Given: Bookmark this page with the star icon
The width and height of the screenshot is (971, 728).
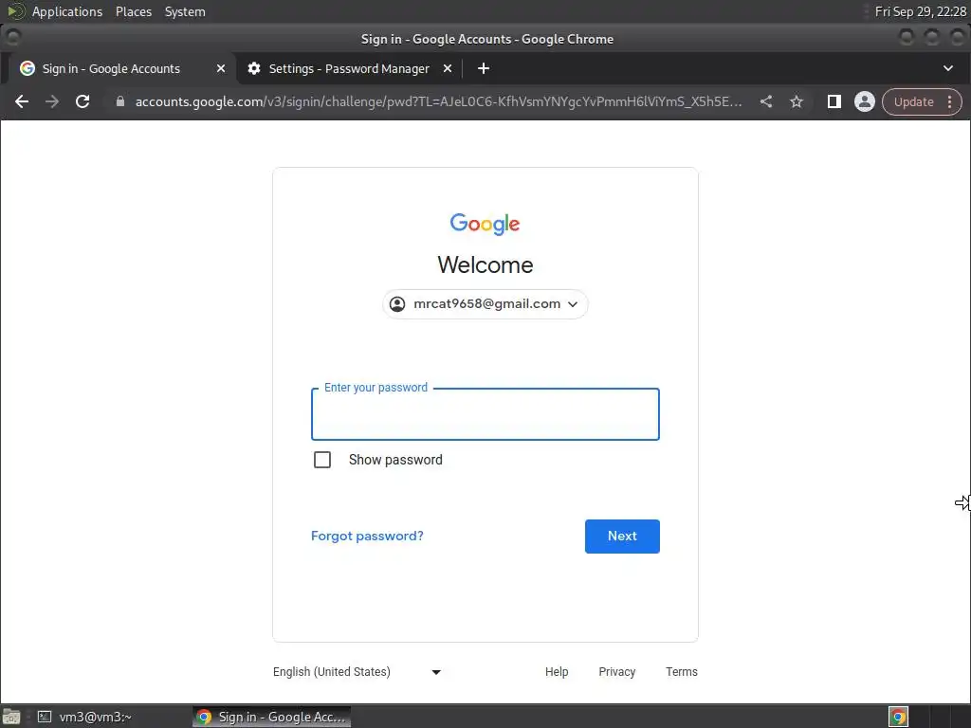Looking at the screenshot, I should click(797, 101).
